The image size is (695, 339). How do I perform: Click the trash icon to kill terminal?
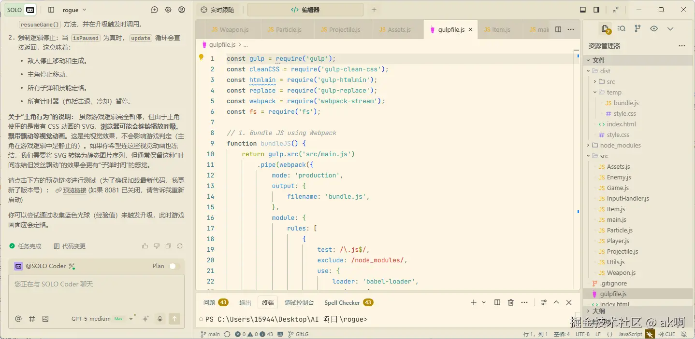click(x=511, y=302)
